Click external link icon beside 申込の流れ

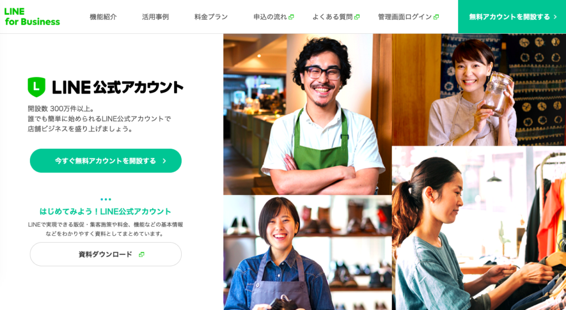tap(291, 17)
